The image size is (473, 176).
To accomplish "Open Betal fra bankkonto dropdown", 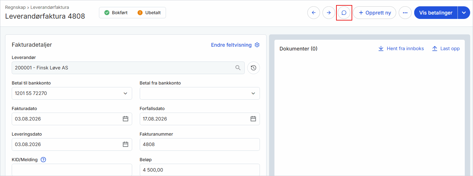I will click(x=200, y=93).
